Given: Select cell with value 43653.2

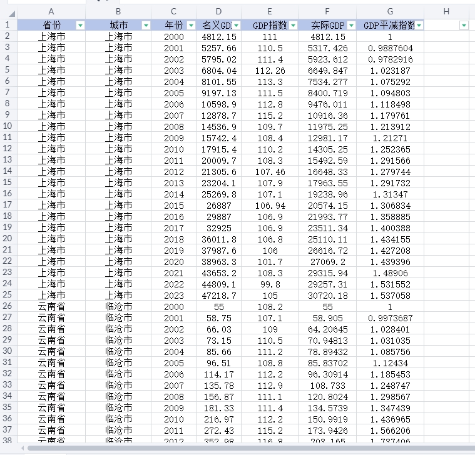Looking at the screenshot, I should (218, 272).
